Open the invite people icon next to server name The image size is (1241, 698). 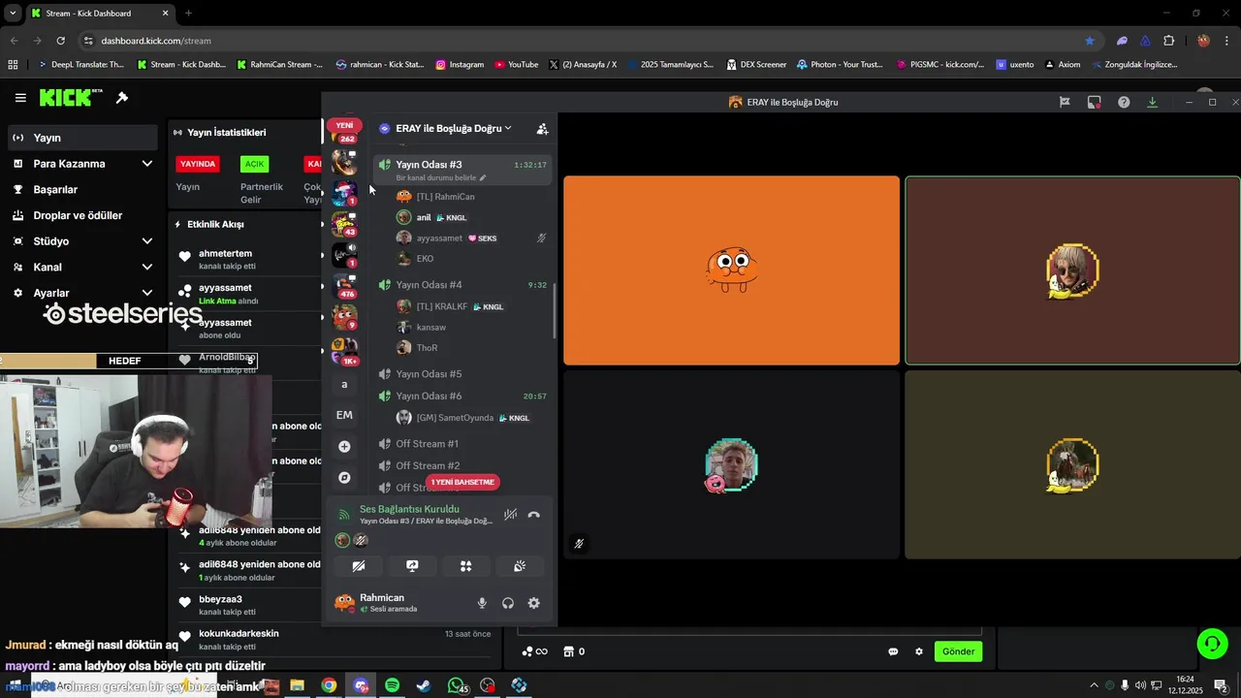[542, 128]
